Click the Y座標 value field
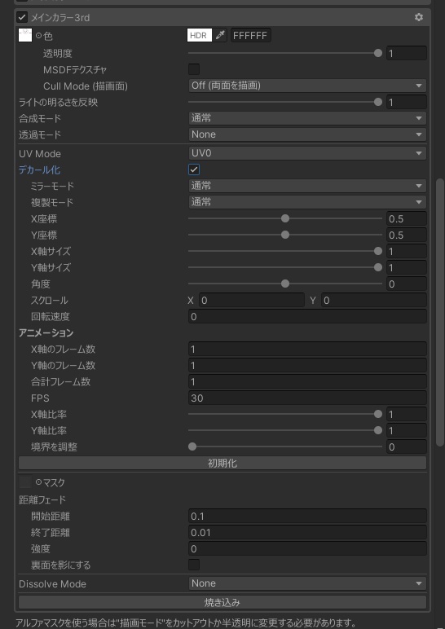This screenshot has width=445, height=629. (x=407, y=235)
